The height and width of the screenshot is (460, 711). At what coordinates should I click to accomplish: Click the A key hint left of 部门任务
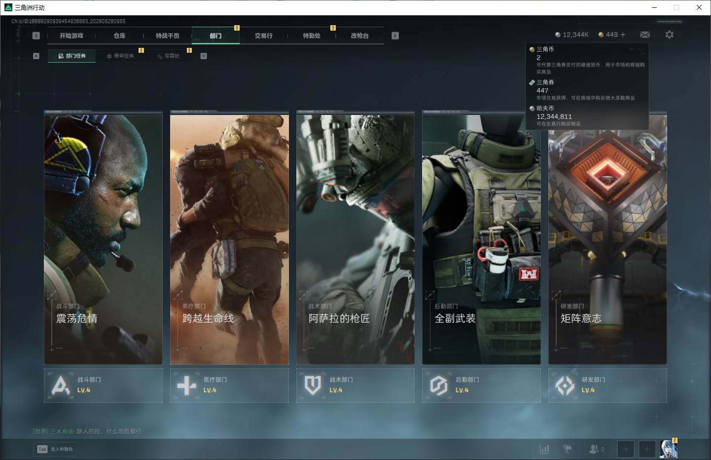pyautogui.click(x=36, y=56)
